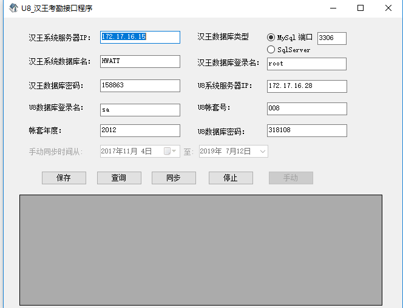
Task: Click the MySql port field 3306
Action: click(x=332, y=39)
